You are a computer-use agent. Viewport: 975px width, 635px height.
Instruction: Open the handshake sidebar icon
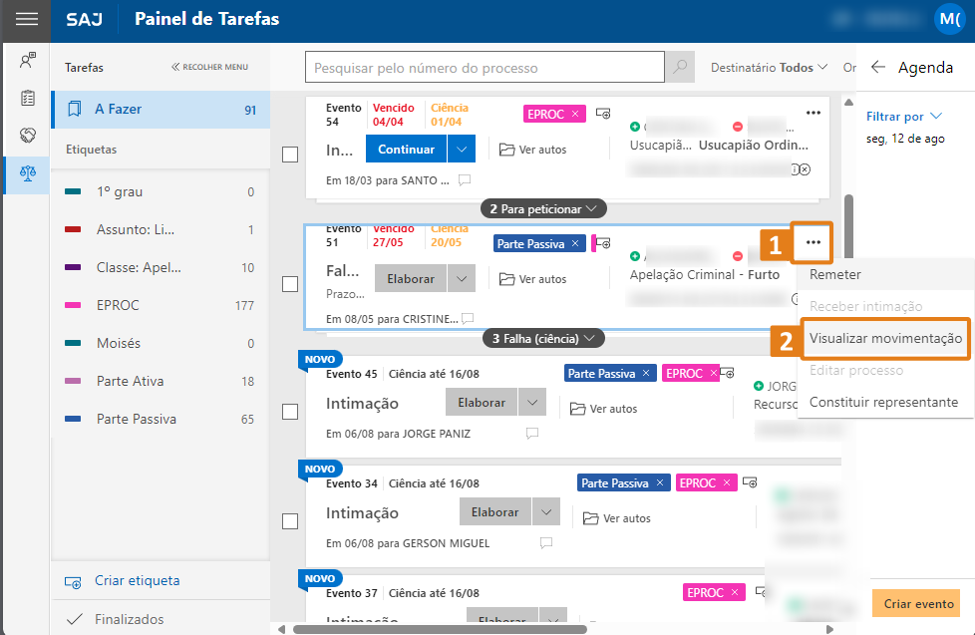tap(27, 135)
